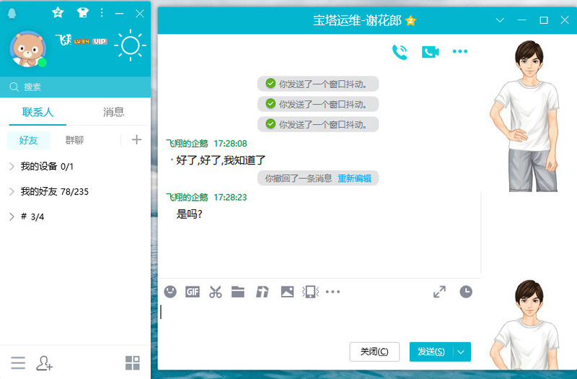Open the application grid icon

tap(133, 363)
